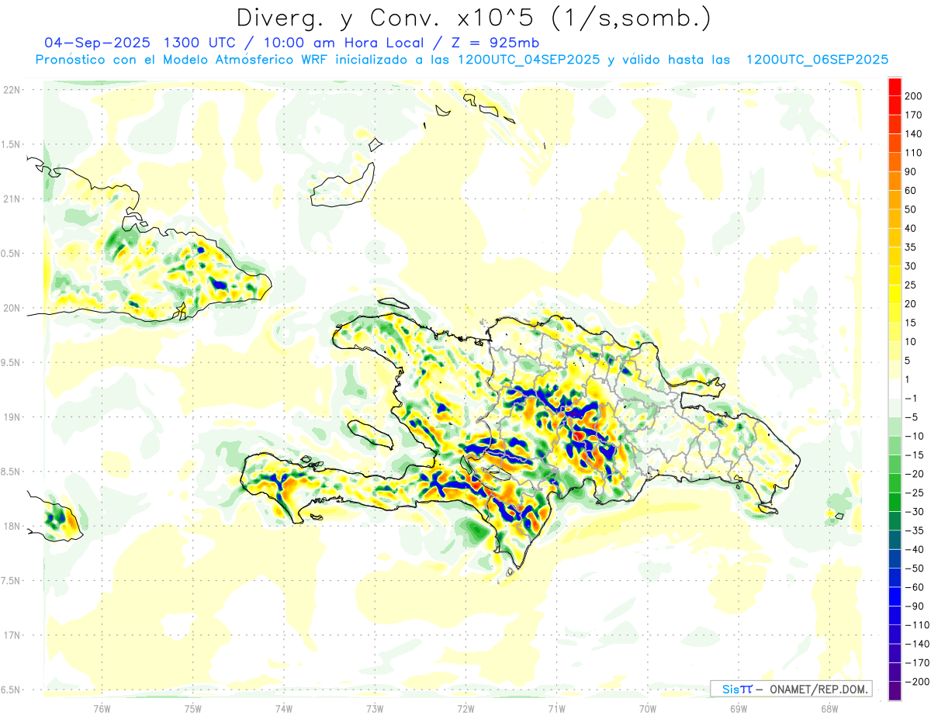
Task: Click the 71W longitude axis label
Action: pos(556,708)
